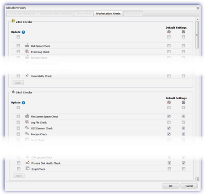
Task: Click the "Log File Check" label
Action: tap(39, 123)
